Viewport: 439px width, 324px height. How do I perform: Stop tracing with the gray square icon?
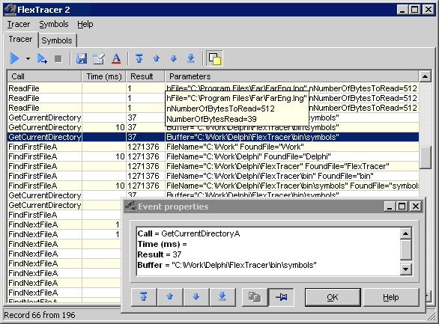pos(58,58)
